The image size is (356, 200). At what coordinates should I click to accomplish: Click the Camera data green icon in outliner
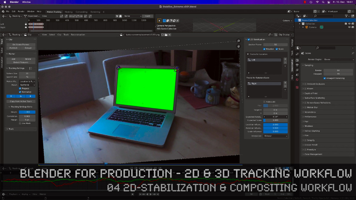322,27
